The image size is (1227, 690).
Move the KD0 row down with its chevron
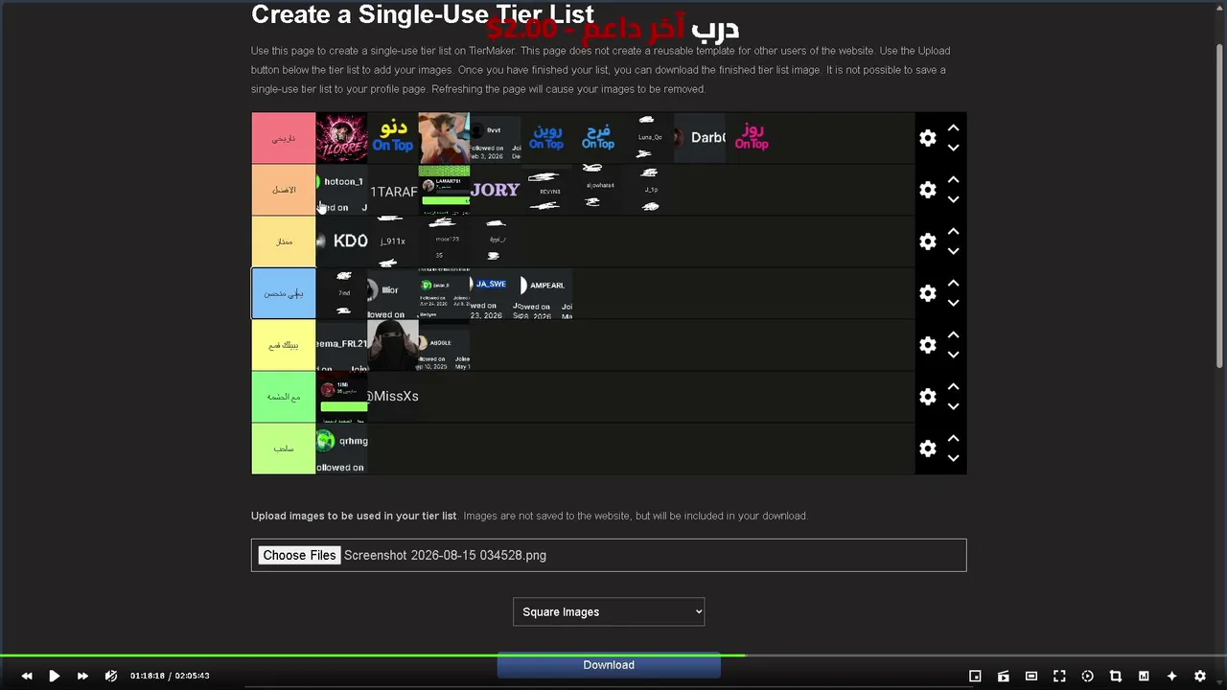pyautogui.click(x=953, y=251)
